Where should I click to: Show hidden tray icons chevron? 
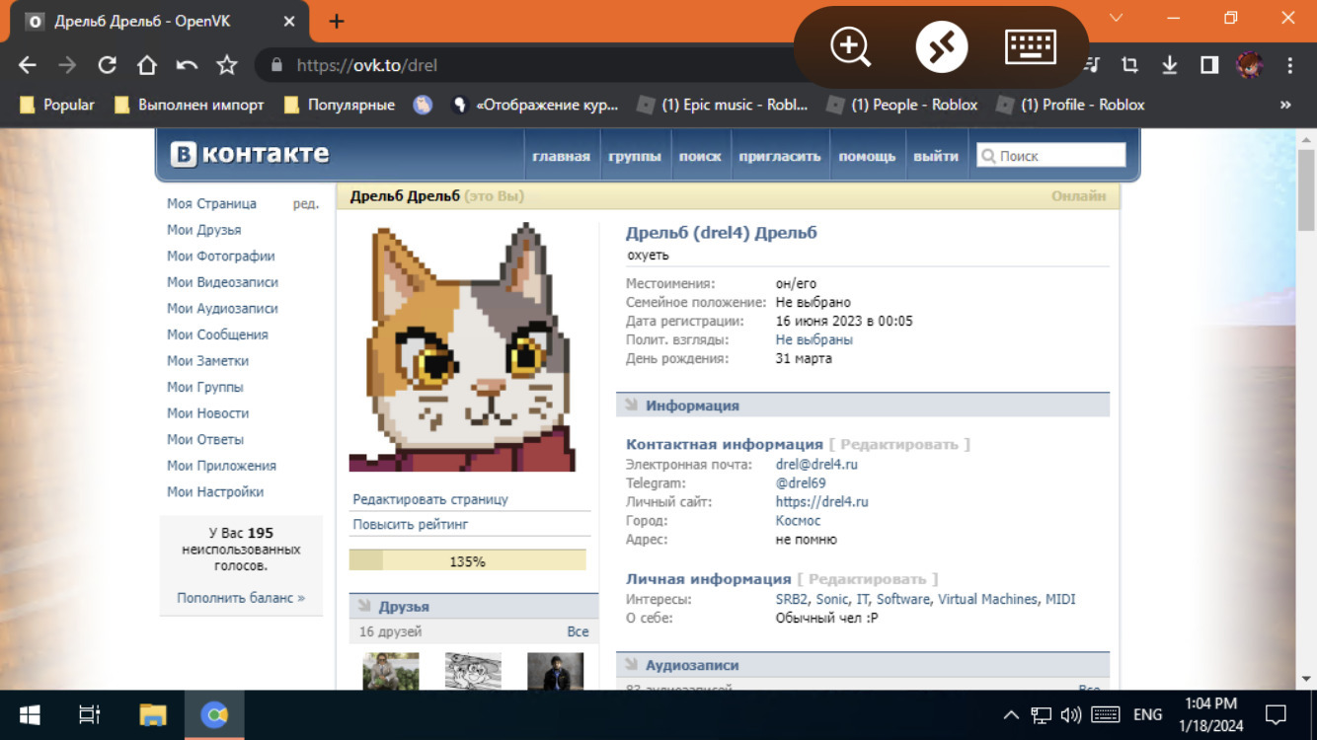1011,715
